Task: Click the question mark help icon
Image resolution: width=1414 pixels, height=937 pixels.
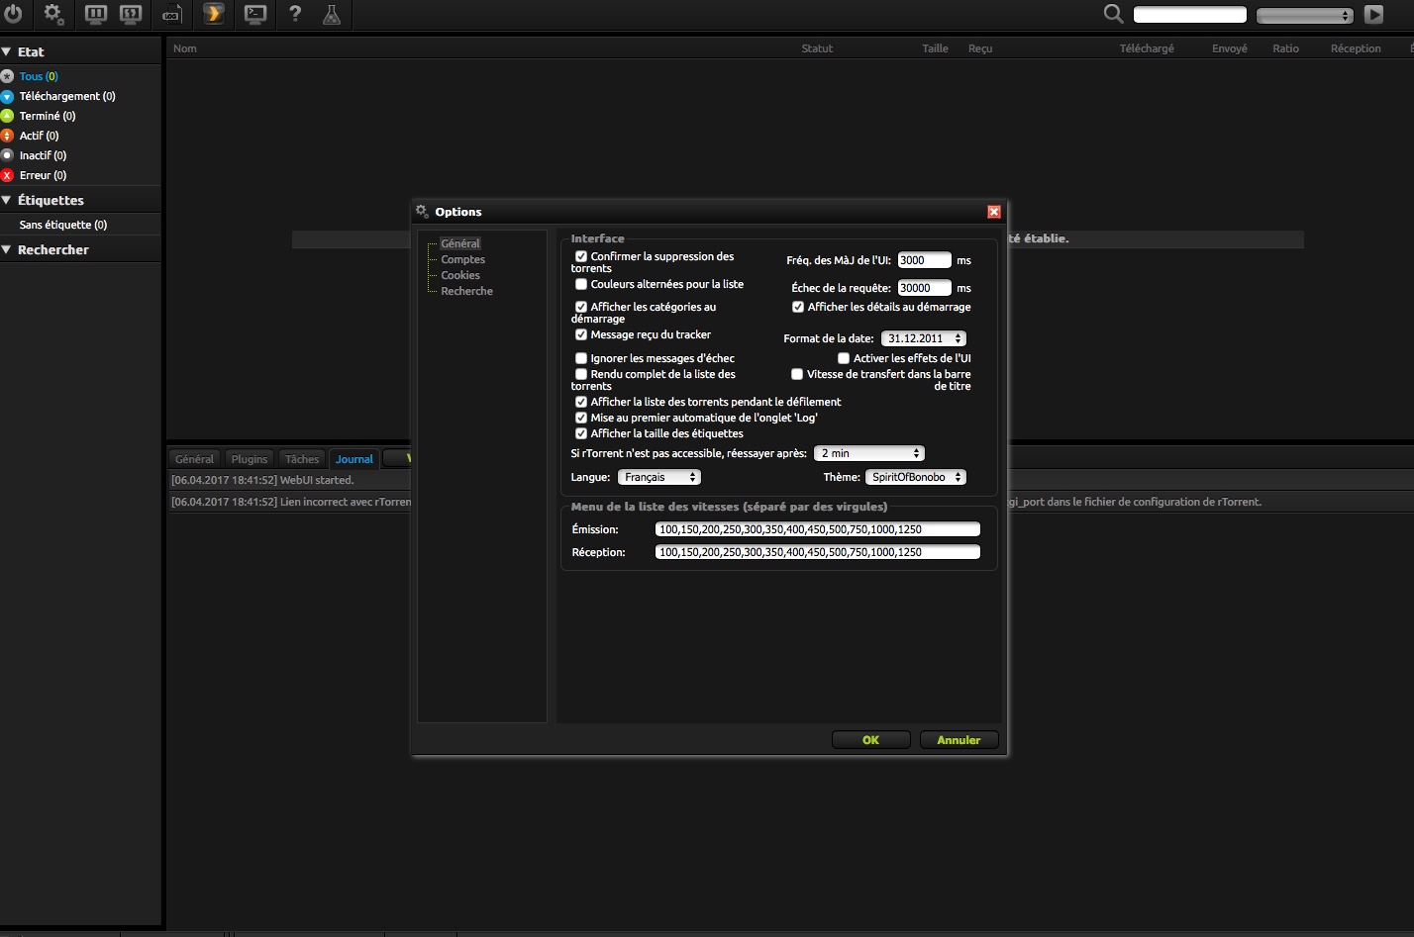Action: 295,14
